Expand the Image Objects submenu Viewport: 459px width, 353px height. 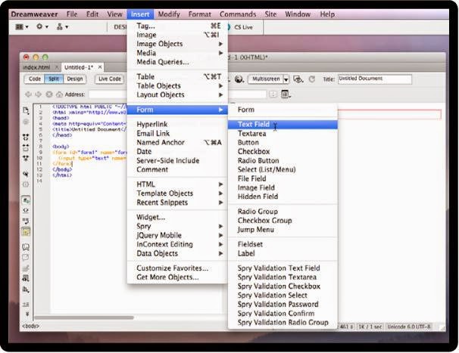click(177, 44)
